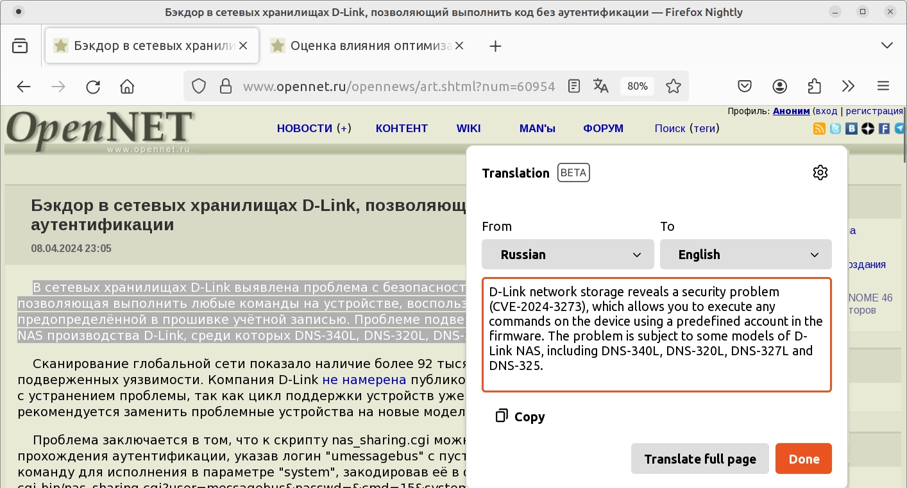
Task: Click the translate page icon in address bar
Action: [600, 86]
